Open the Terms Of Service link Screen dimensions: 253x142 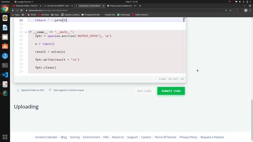[x=165, y=137]
